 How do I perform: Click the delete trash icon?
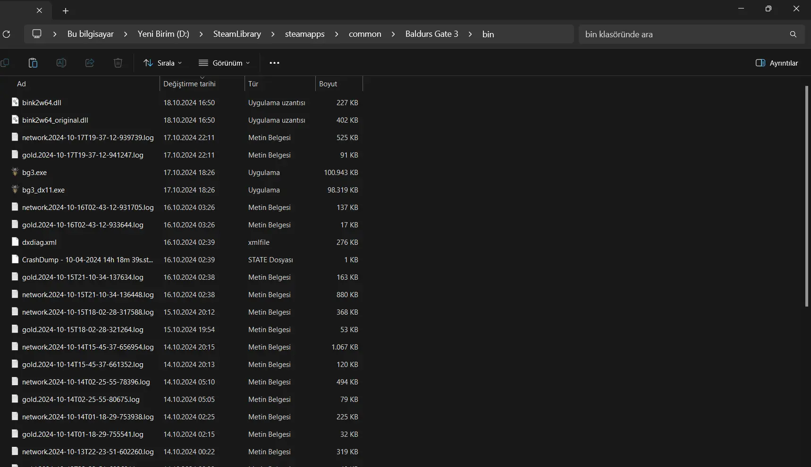(118, 63)
